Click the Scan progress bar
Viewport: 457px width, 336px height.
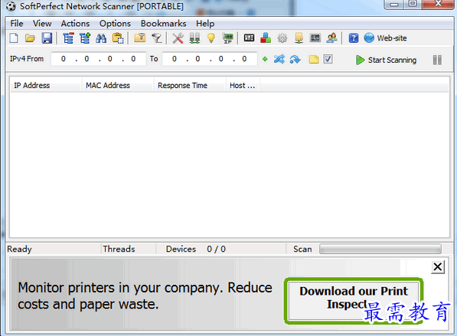380,250
